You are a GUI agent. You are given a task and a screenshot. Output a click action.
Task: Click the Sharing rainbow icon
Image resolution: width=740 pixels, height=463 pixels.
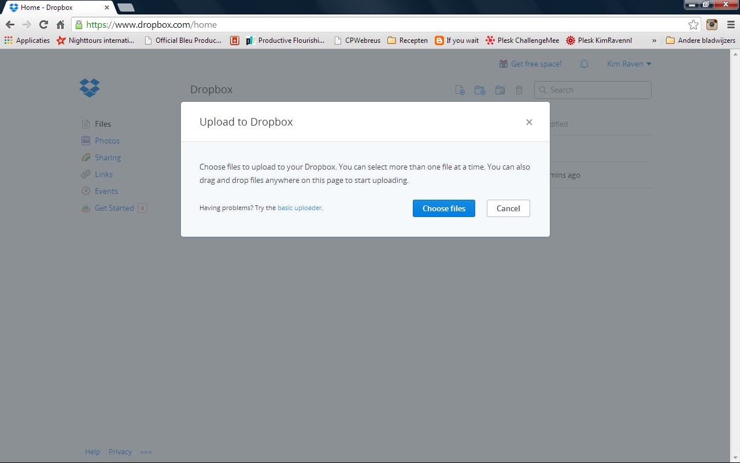(86, 157)
